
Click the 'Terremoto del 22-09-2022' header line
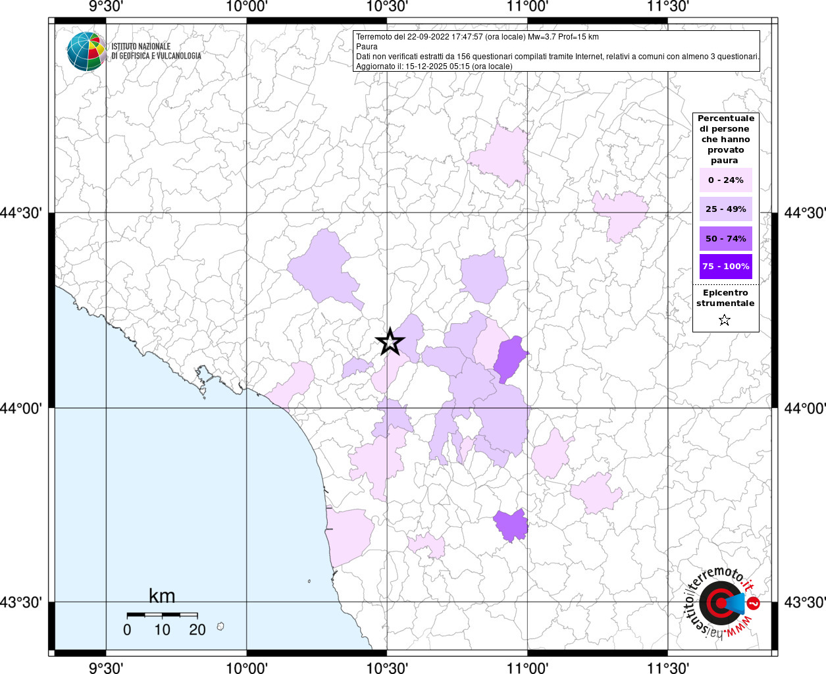coord(477,37)
